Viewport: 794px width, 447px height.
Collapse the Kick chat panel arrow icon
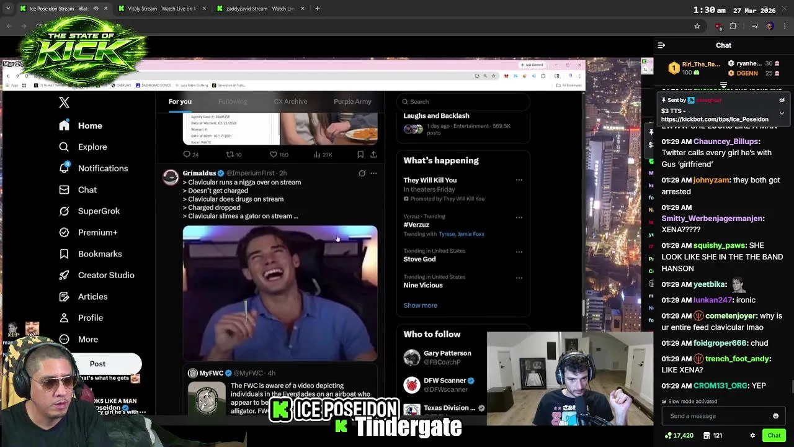point(661,45)
